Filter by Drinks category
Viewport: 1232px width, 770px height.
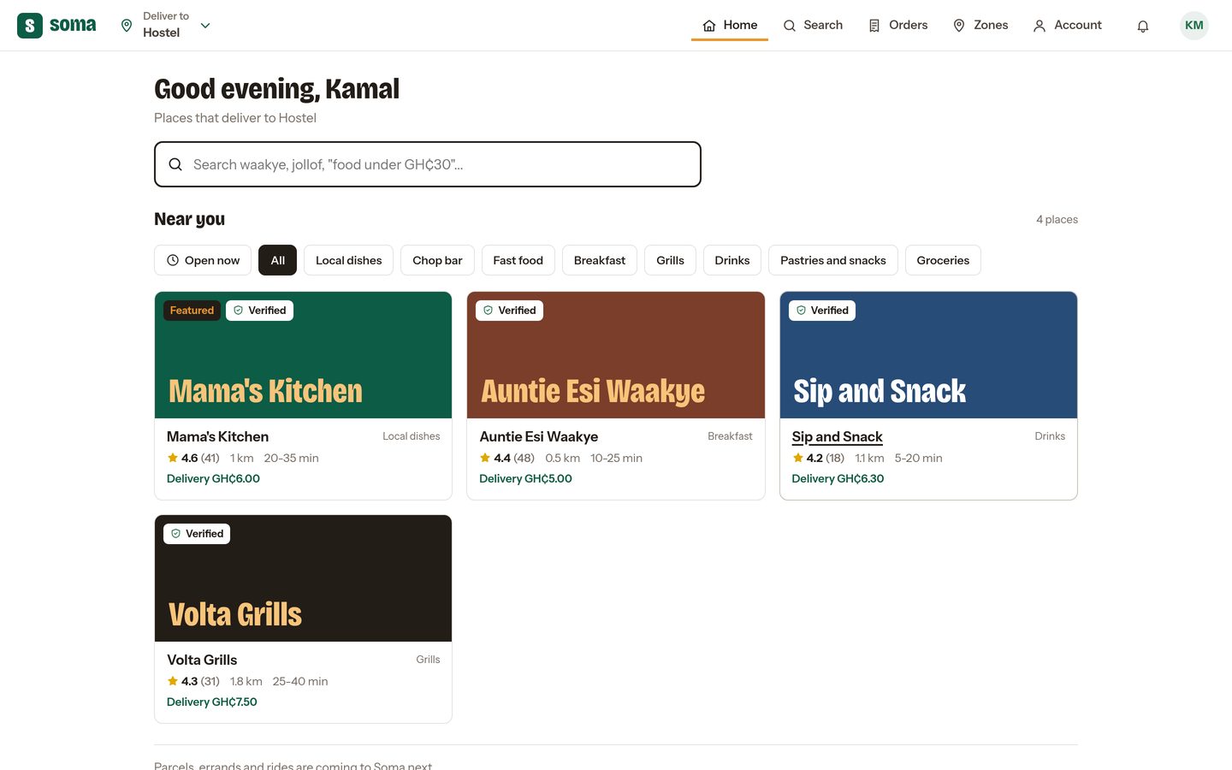pyautogui.click(x=732, y=260)
